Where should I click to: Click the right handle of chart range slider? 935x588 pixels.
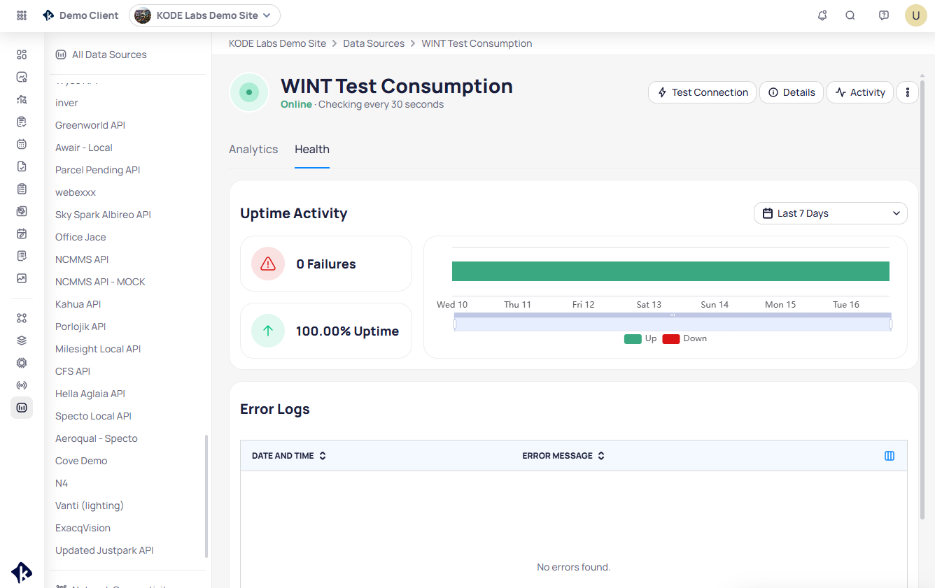pyautogui.click(x=891, y=324)
